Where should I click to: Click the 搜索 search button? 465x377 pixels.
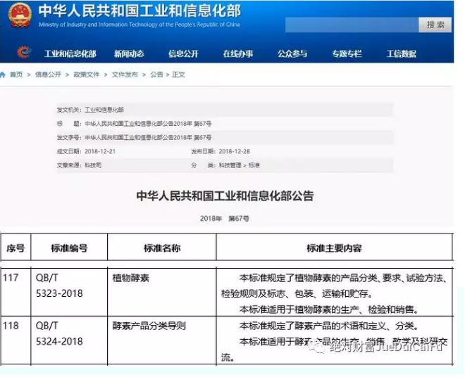click(x=435, y=25)
